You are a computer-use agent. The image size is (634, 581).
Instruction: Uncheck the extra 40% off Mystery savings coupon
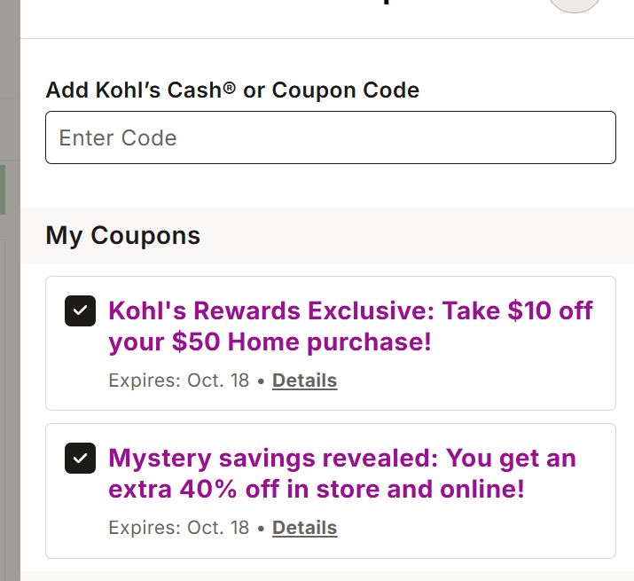(x=80, y=458)
